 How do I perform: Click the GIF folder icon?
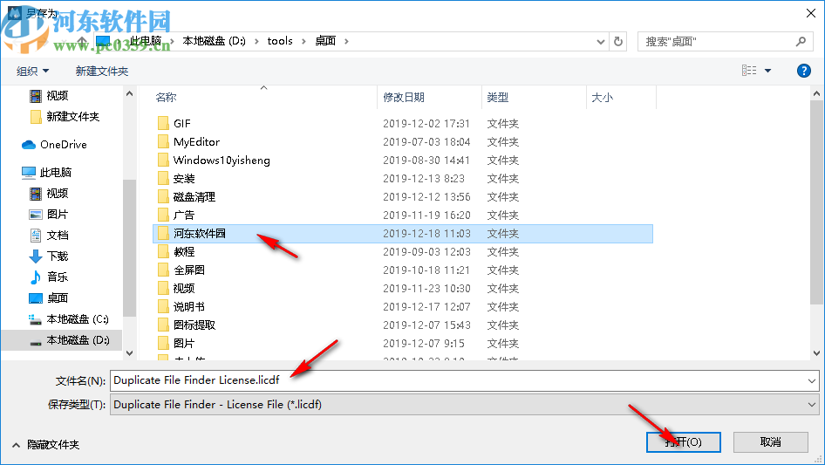pyautogui.click(x=163, y=123)
